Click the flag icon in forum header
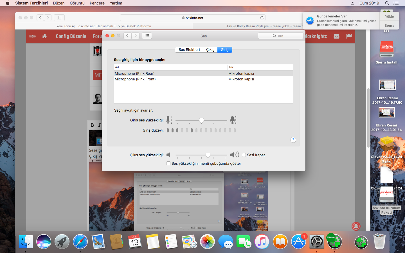 coord(349,36)
